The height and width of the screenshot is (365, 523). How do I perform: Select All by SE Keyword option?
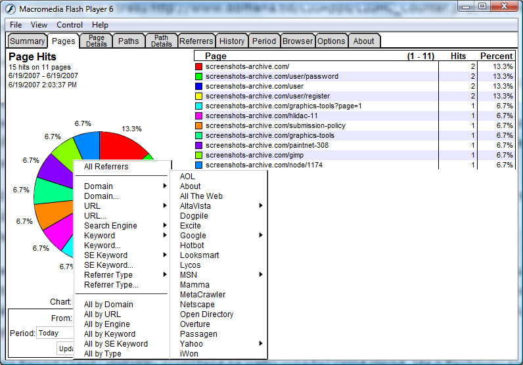[x=116, y=344]
